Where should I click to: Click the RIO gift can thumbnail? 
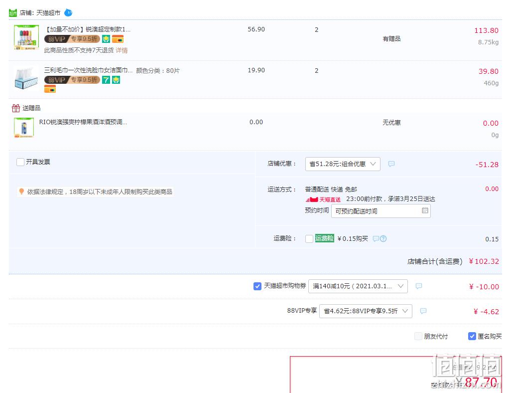(24, 128)
